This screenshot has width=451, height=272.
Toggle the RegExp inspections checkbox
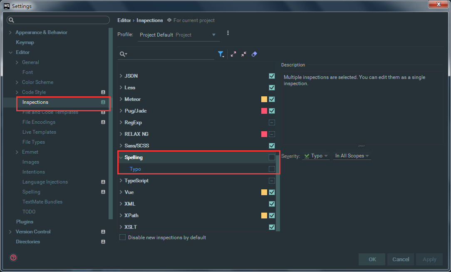pos(272,123)
